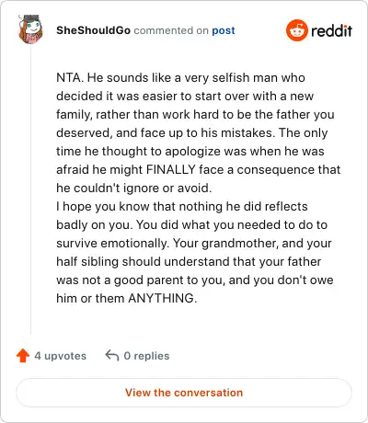Click the line "he couldn't ignore or avoid."
Viewport: 368px width, 423px height.
134,188
